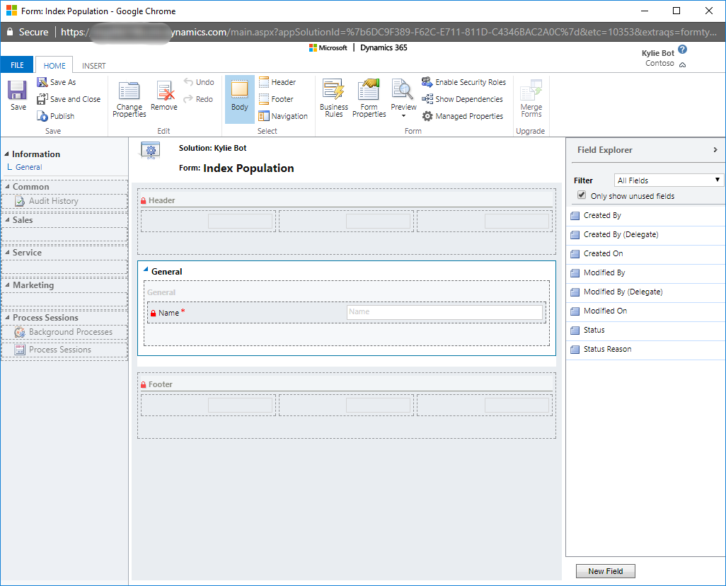Switch to the INSERT tab

pyautogui.click(x=94, y=66)
